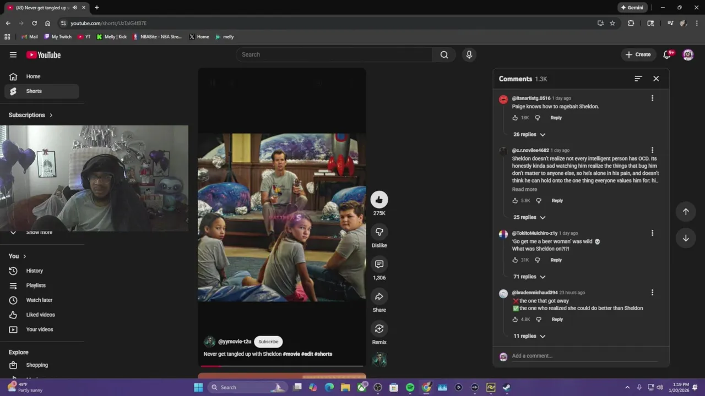Expand the 71 replies thread
This screenshot has width=705, height=396.
[x=529, y=277]
